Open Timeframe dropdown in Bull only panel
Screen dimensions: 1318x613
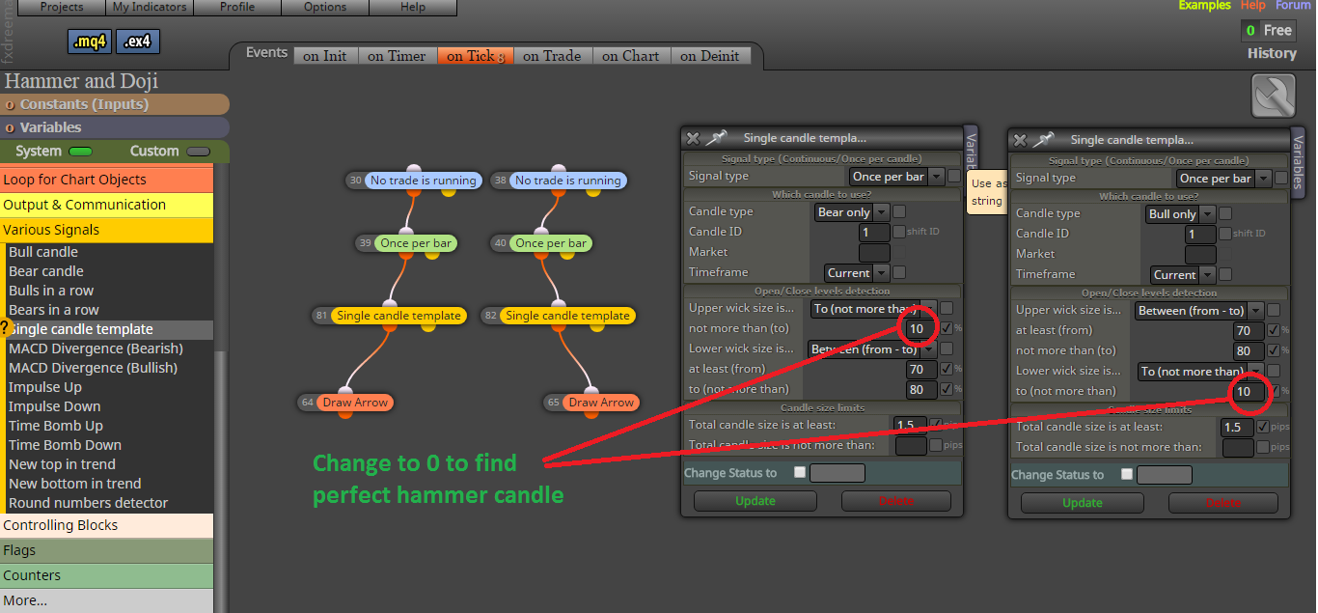[1183, 275]
